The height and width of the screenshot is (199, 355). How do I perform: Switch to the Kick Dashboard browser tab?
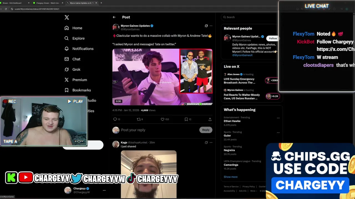click(x=12, y=3)
